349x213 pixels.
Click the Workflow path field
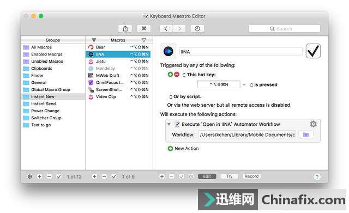pos(247,135)
